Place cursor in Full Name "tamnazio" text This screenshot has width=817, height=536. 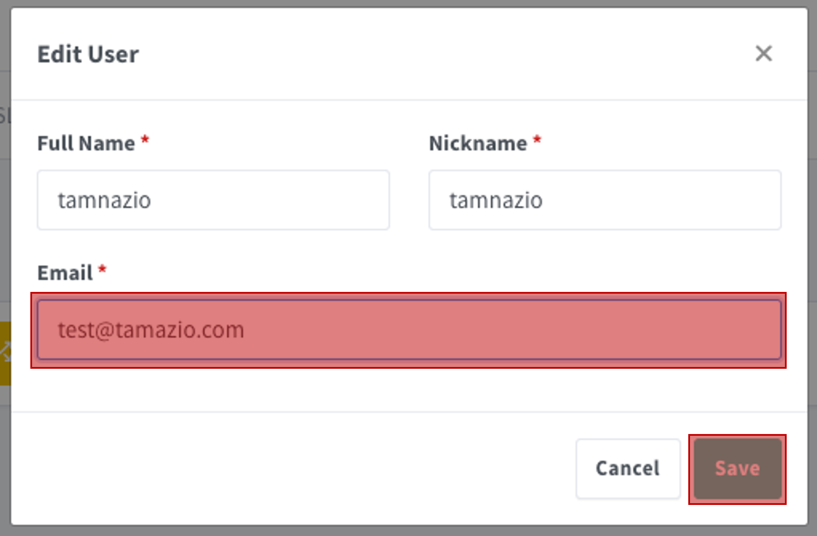(104, 201)
